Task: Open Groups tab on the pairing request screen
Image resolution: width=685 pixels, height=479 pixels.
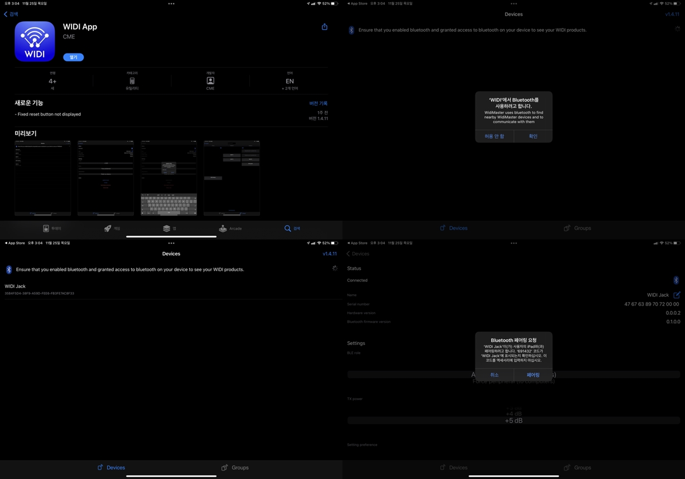Action: click(577, 468)
